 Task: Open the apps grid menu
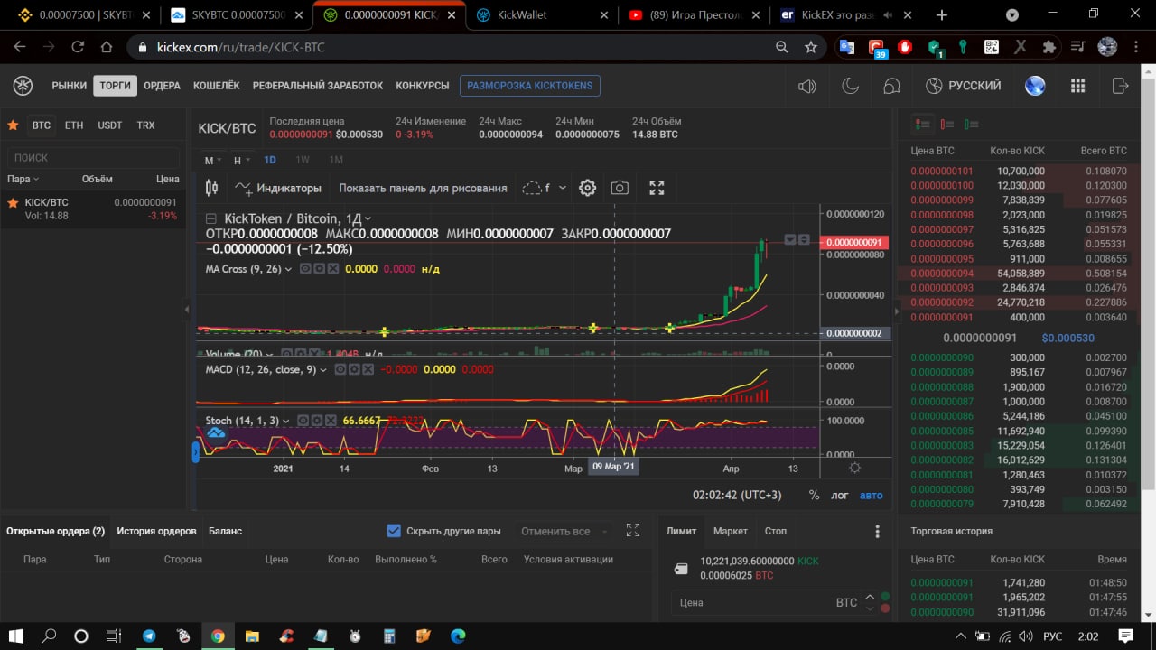(1077, 86)
